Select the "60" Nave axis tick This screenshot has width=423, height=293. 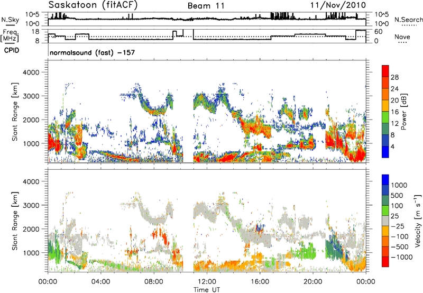pos(379,32)
